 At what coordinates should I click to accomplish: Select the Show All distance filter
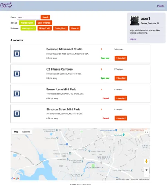[75, 28]
